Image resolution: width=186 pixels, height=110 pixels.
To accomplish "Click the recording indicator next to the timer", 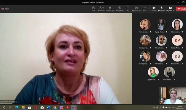I will [3, 9].
